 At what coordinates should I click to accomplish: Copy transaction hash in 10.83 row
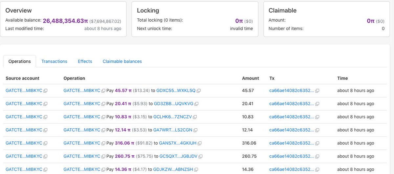click(317, 117)
